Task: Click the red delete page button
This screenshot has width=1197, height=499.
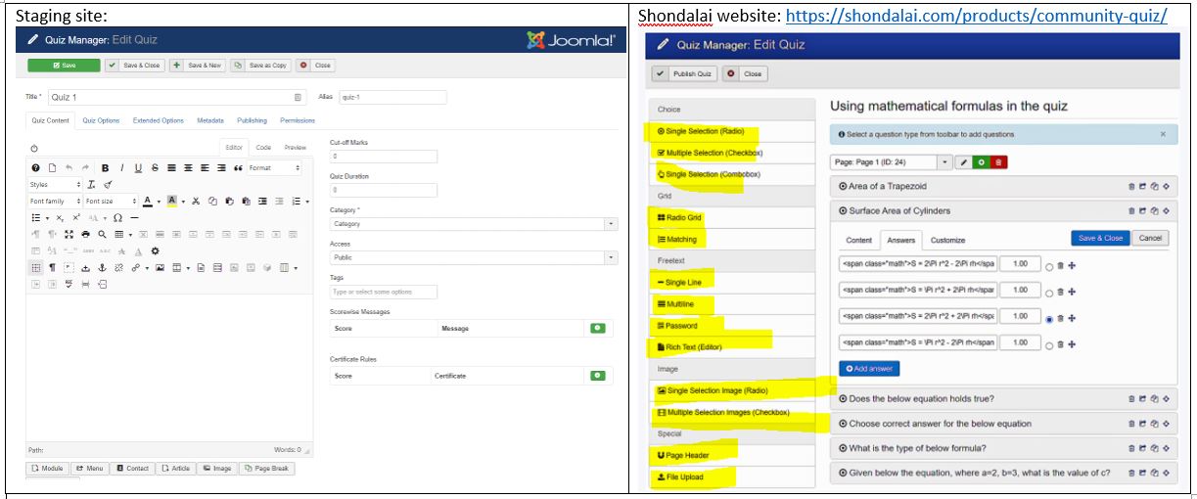Action: click(997, 160)
